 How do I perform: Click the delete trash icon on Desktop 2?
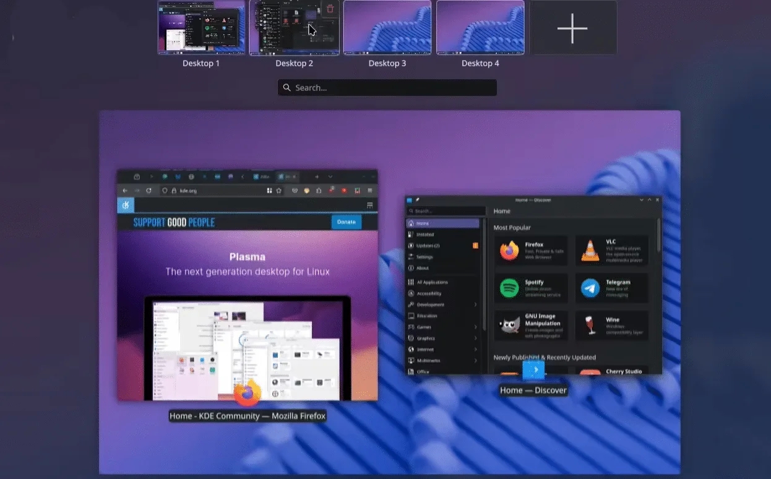[x=330, y=9]
